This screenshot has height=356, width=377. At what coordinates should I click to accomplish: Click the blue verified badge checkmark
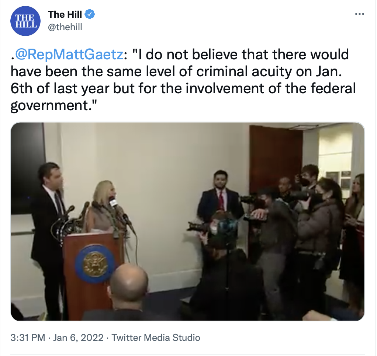[90, 14]
